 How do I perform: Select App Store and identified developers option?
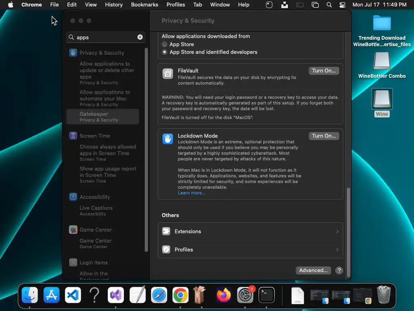[x=165, y=52]
